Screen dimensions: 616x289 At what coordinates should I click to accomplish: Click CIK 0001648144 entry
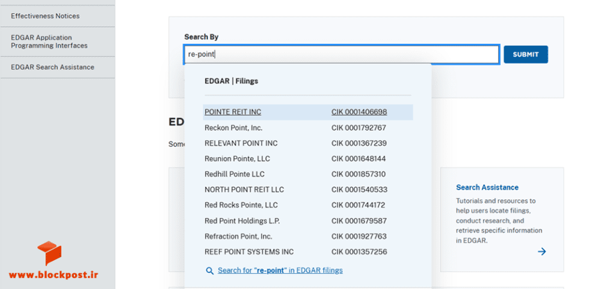click(359, 159)
